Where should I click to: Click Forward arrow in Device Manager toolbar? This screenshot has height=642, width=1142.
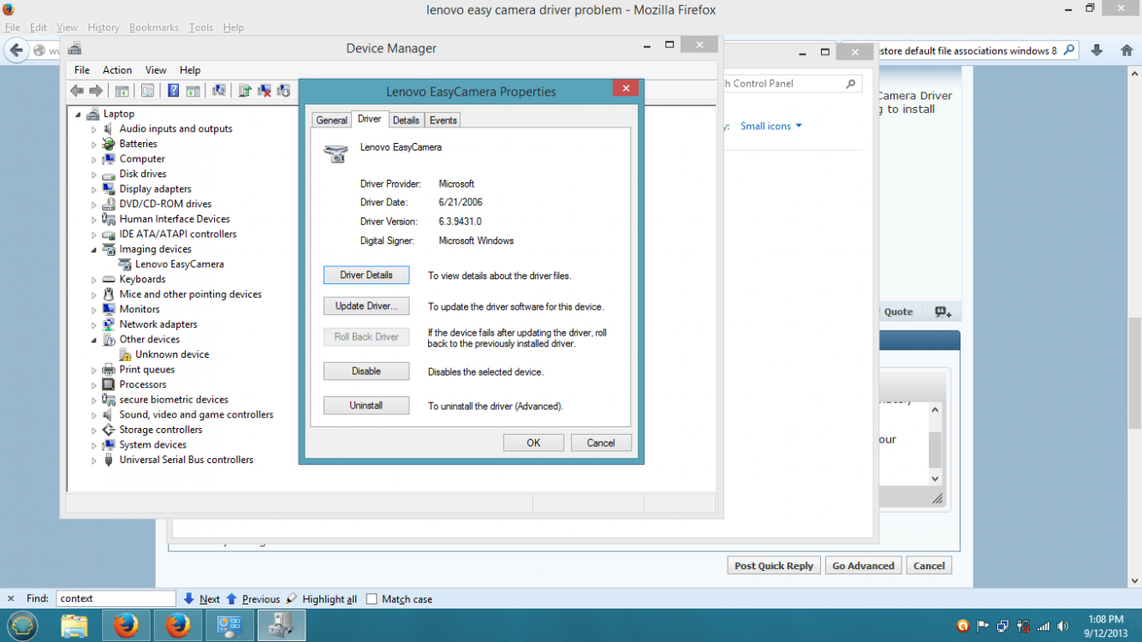[96, 91]
